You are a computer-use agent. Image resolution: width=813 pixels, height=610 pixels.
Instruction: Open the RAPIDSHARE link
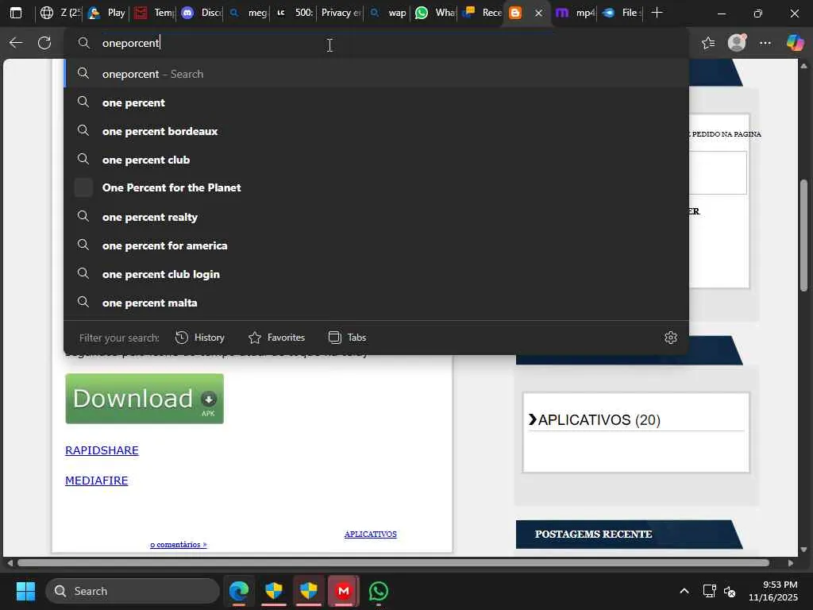tap(102, 450)
